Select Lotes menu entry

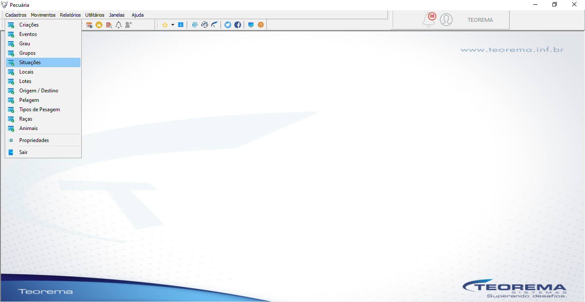click(x=43, y=81)
